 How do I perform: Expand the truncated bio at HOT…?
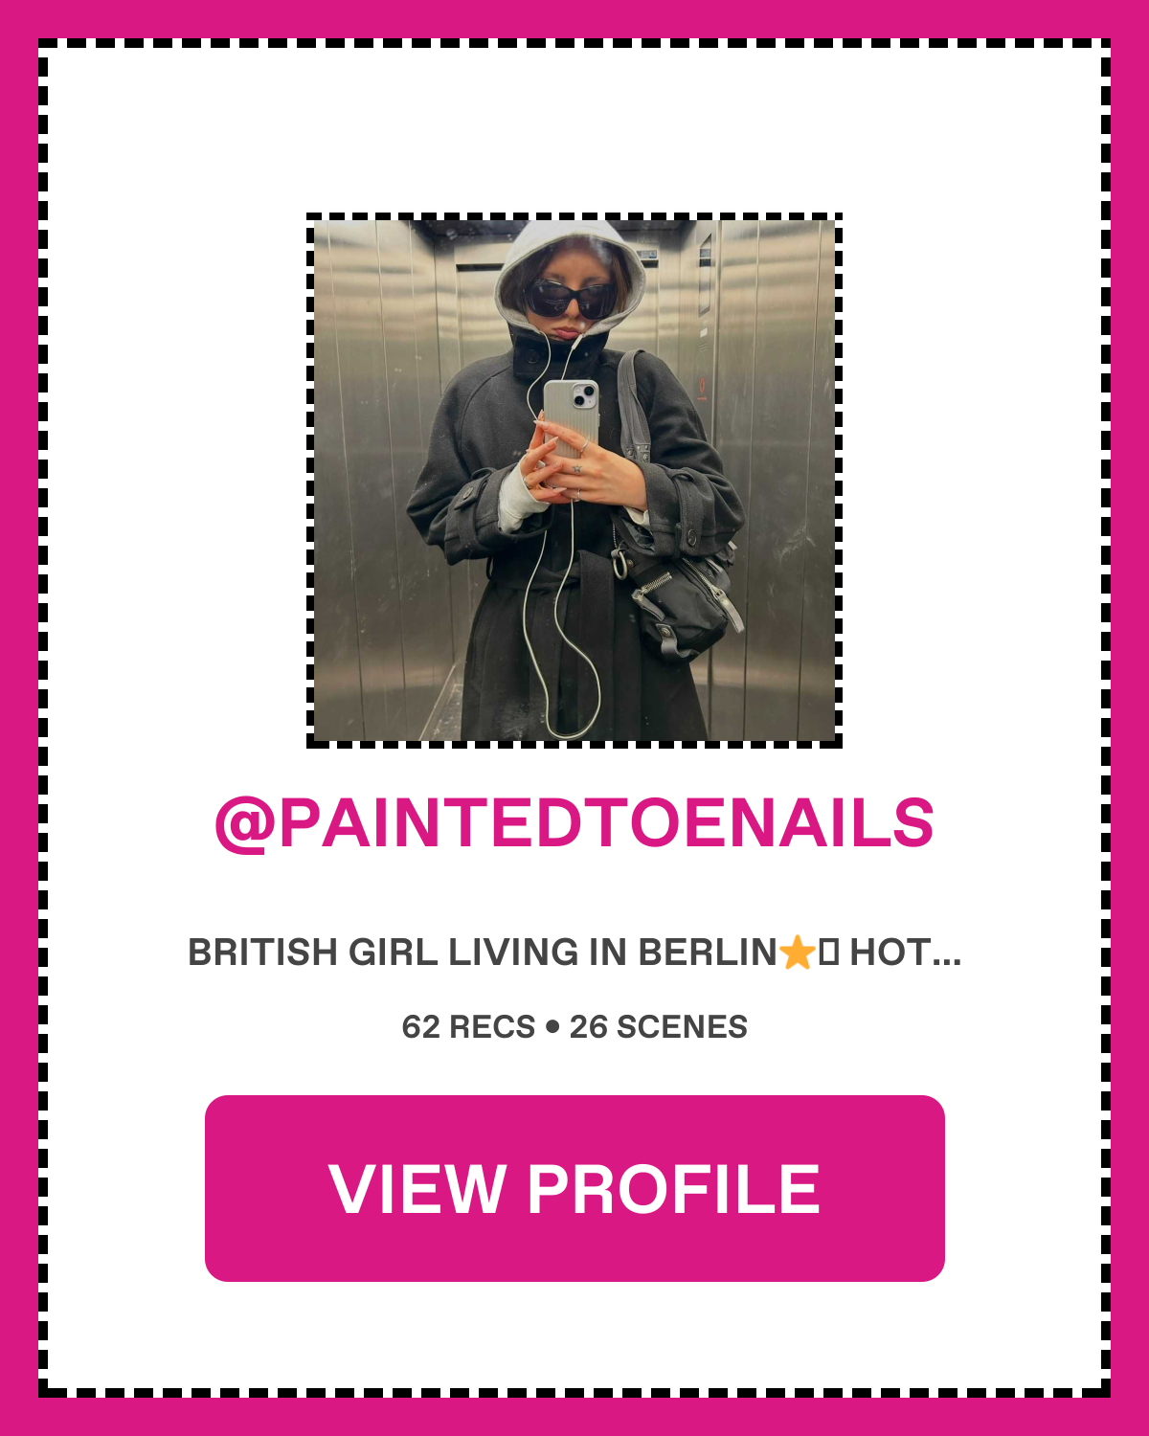pos(905,953)
